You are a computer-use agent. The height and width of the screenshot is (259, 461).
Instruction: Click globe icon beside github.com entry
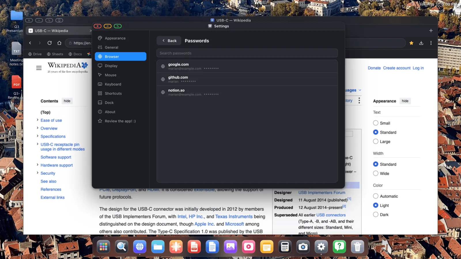tap(163, 79)
